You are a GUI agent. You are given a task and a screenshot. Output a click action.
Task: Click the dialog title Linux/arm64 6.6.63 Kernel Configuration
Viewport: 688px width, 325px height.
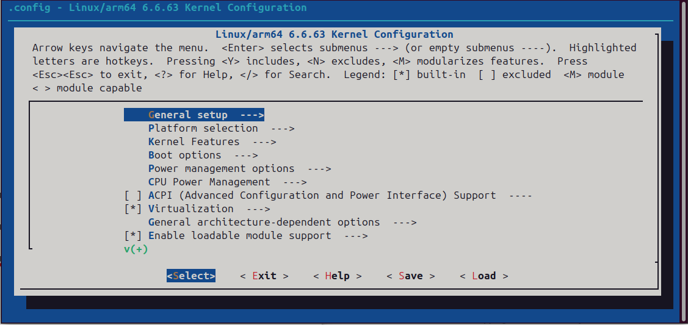[x=335, y=34]
